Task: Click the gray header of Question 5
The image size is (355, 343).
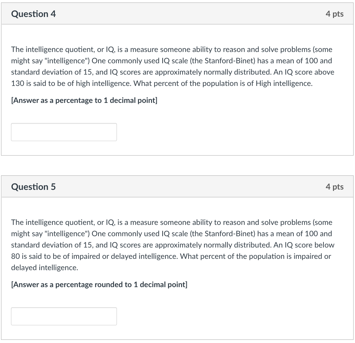Action: point(177,187)
